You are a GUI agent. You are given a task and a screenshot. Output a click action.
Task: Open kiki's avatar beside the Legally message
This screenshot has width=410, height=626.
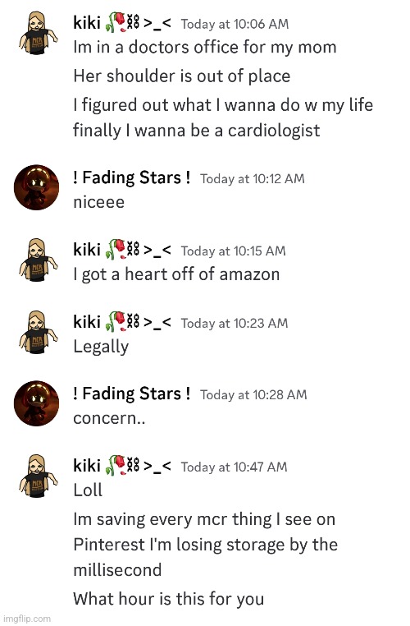click(x=38, y=332)
